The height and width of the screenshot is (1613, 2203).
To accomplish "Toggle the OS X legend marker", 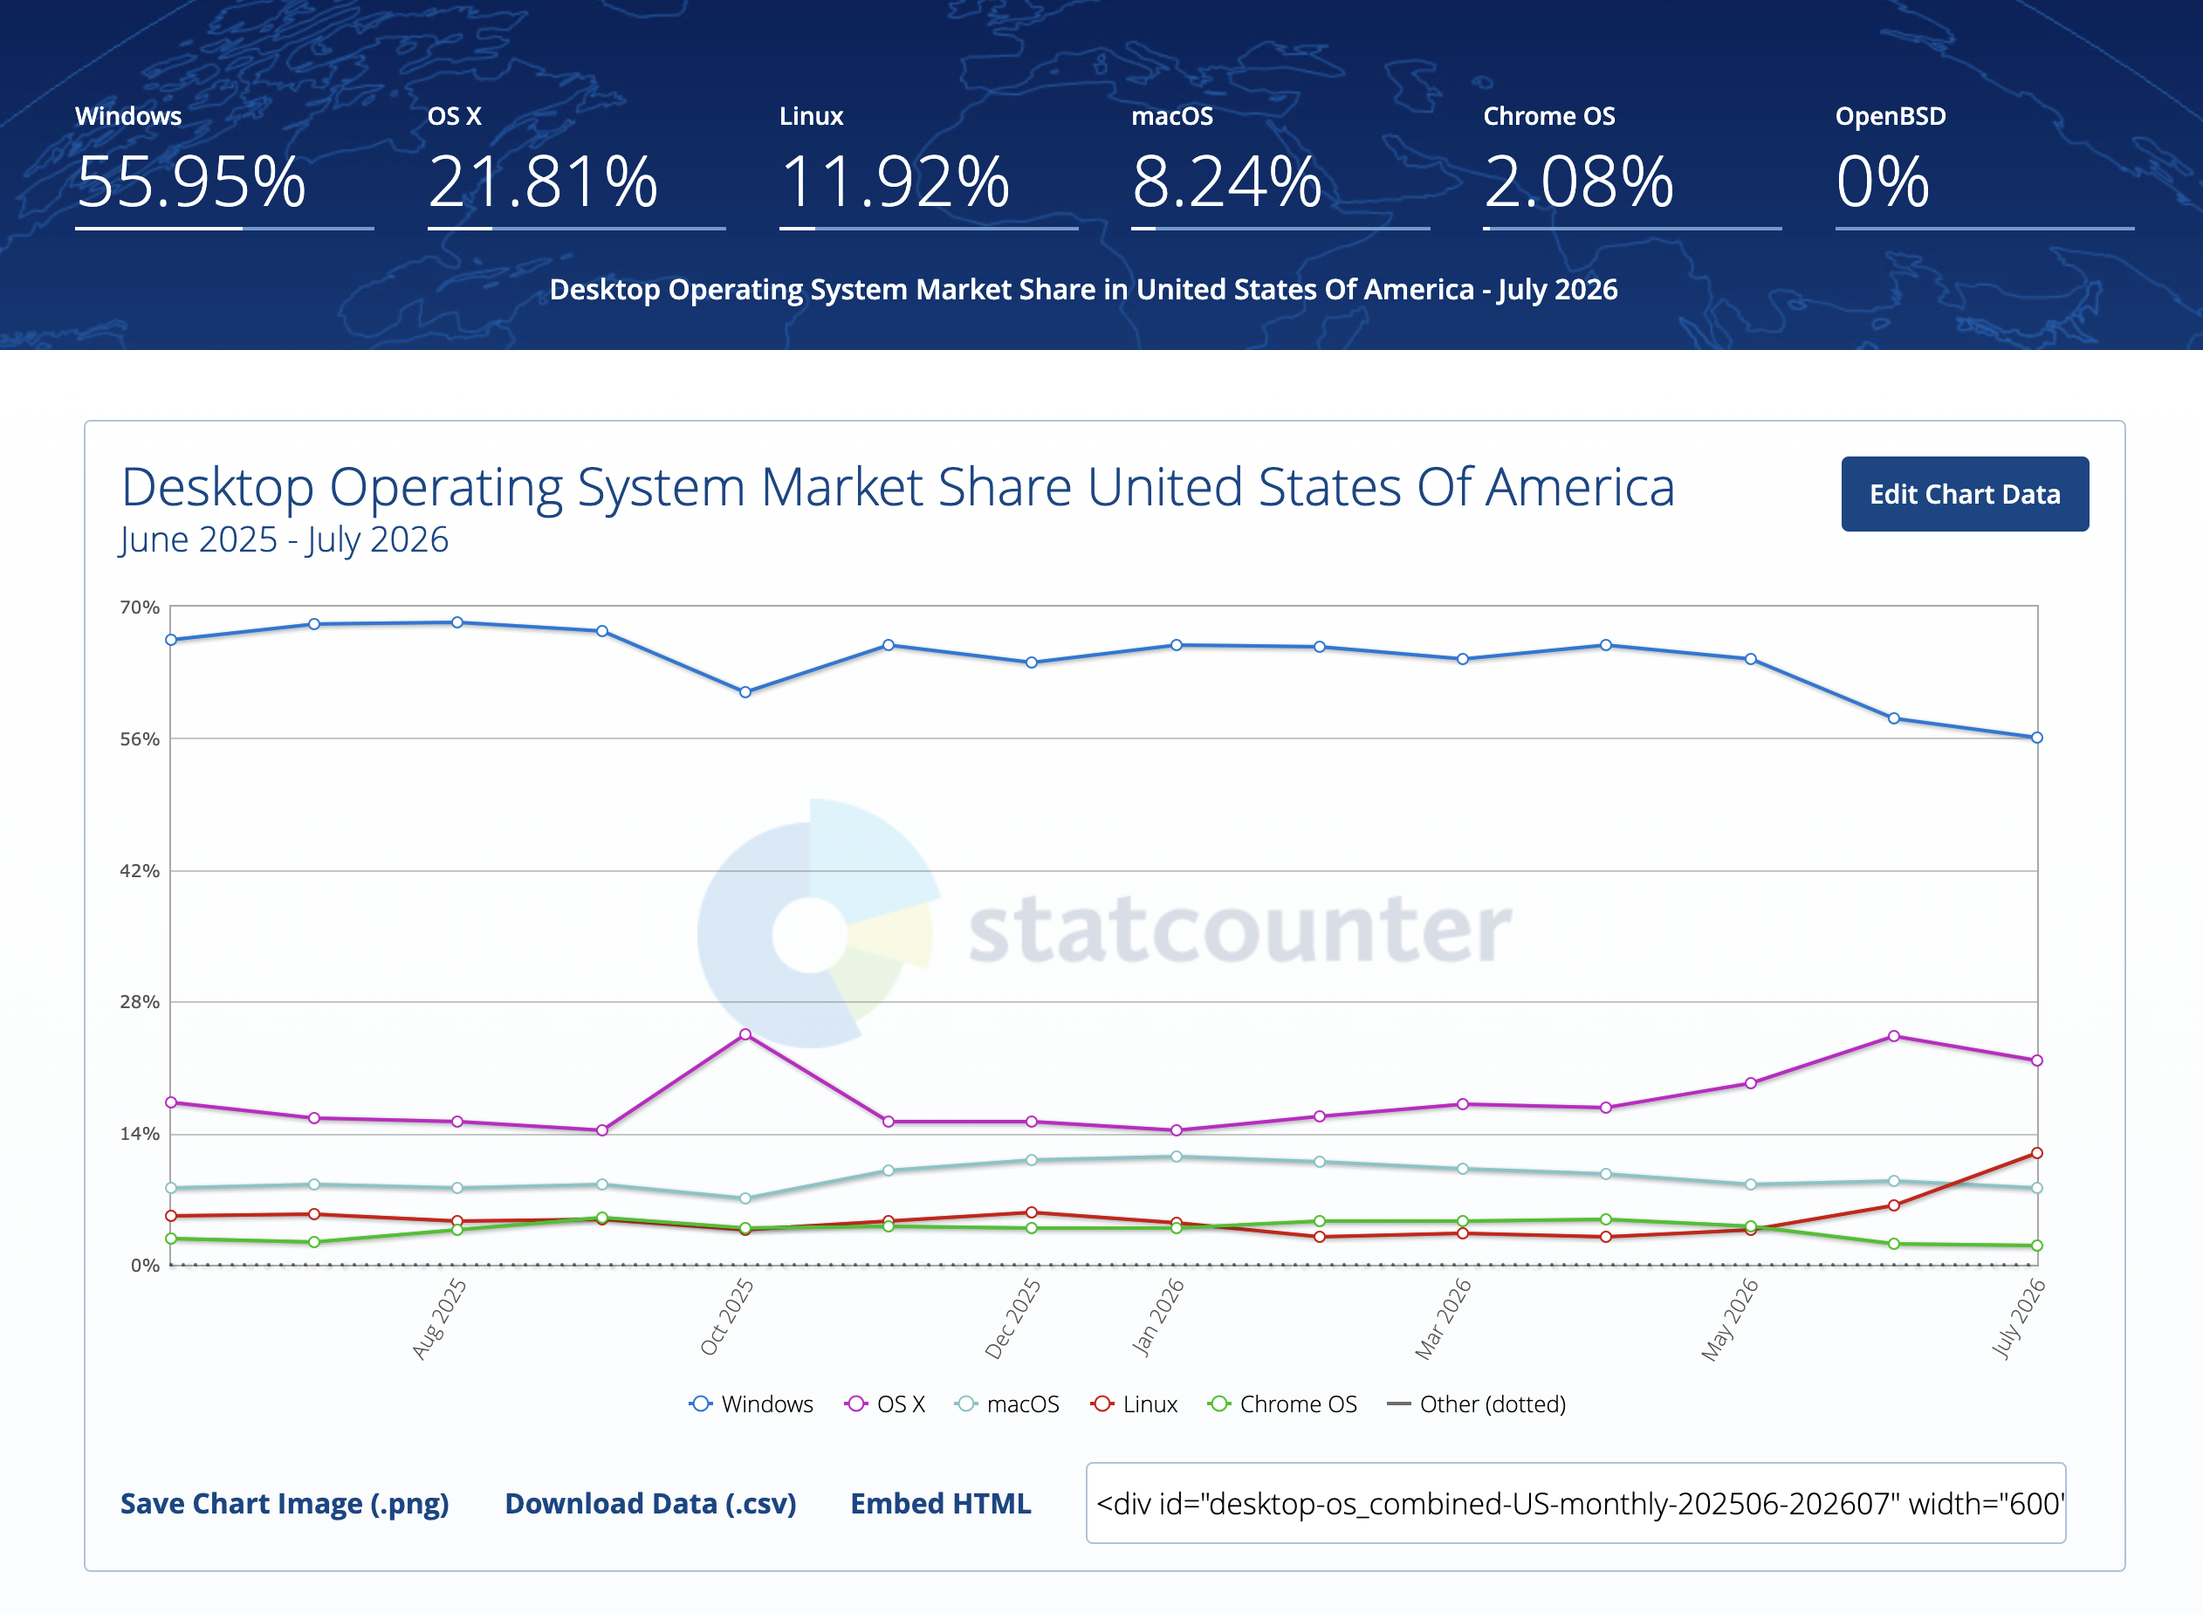I will tap(855, 1404).
